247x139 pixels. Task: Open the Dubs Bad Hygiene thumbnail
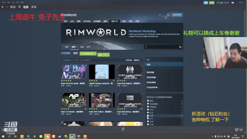130,72
